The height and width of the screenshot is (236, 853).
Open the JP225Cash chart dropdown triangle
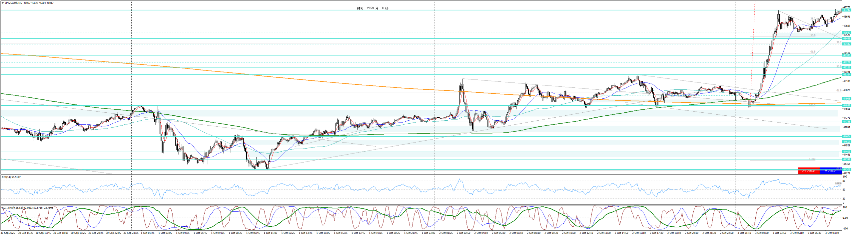pyautogui.click(x=3, y=3)
